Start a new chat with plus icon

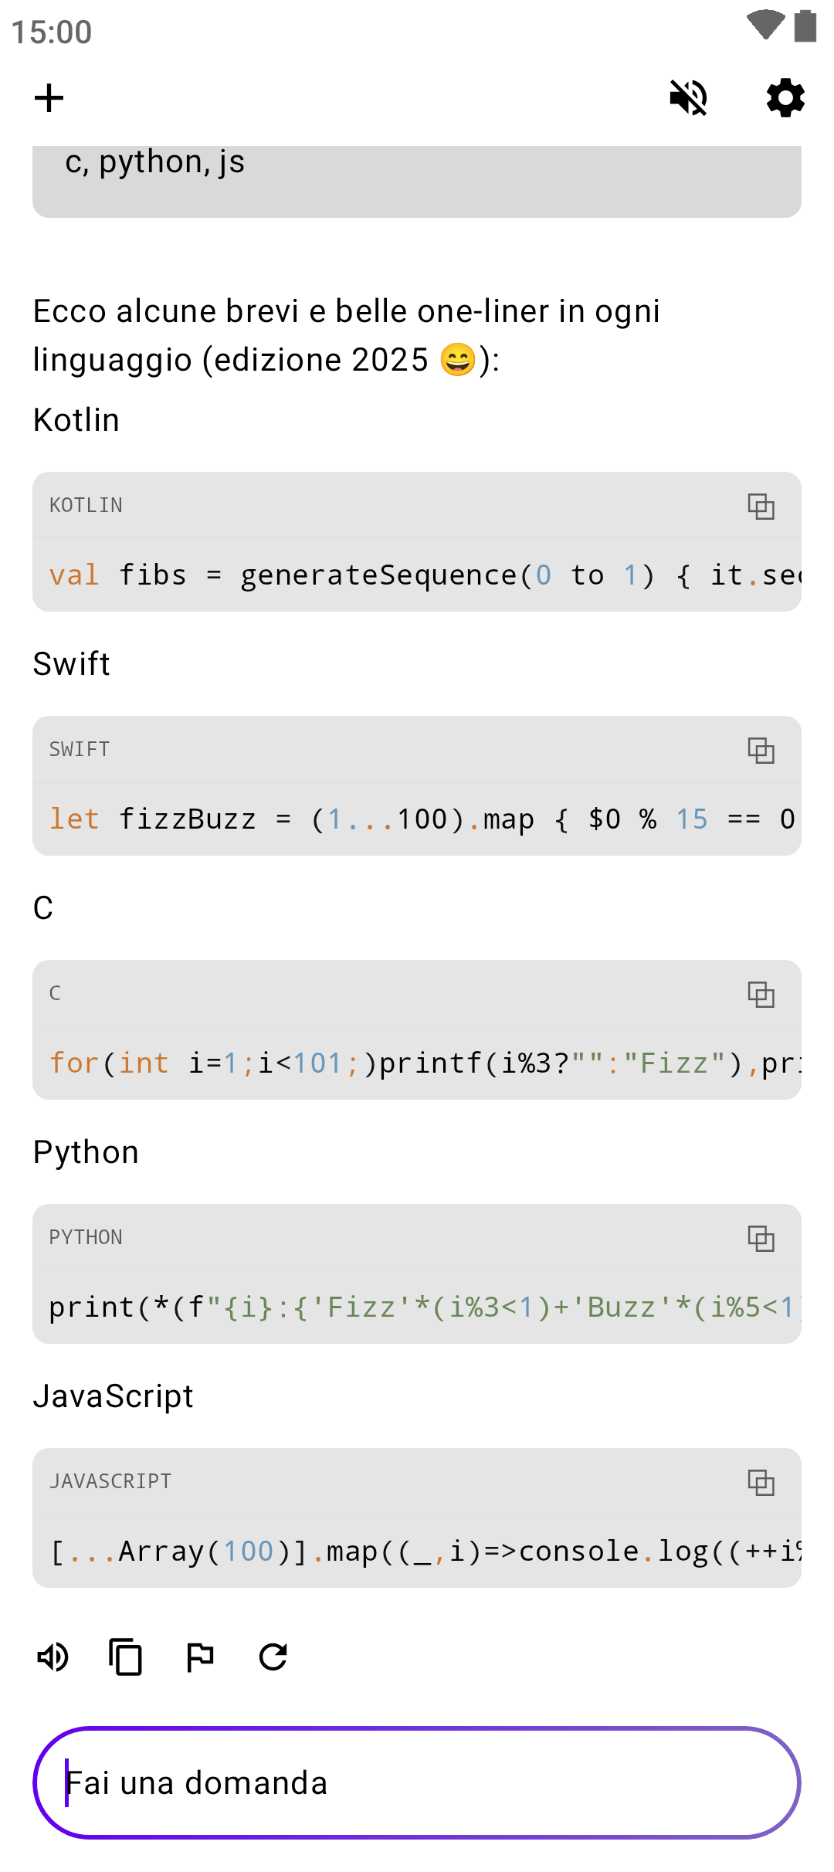coord(49,98)
